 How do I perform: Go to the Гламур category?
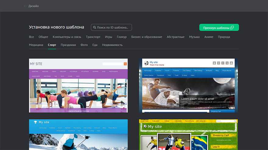pyautogui.click(x=122, y=37)
